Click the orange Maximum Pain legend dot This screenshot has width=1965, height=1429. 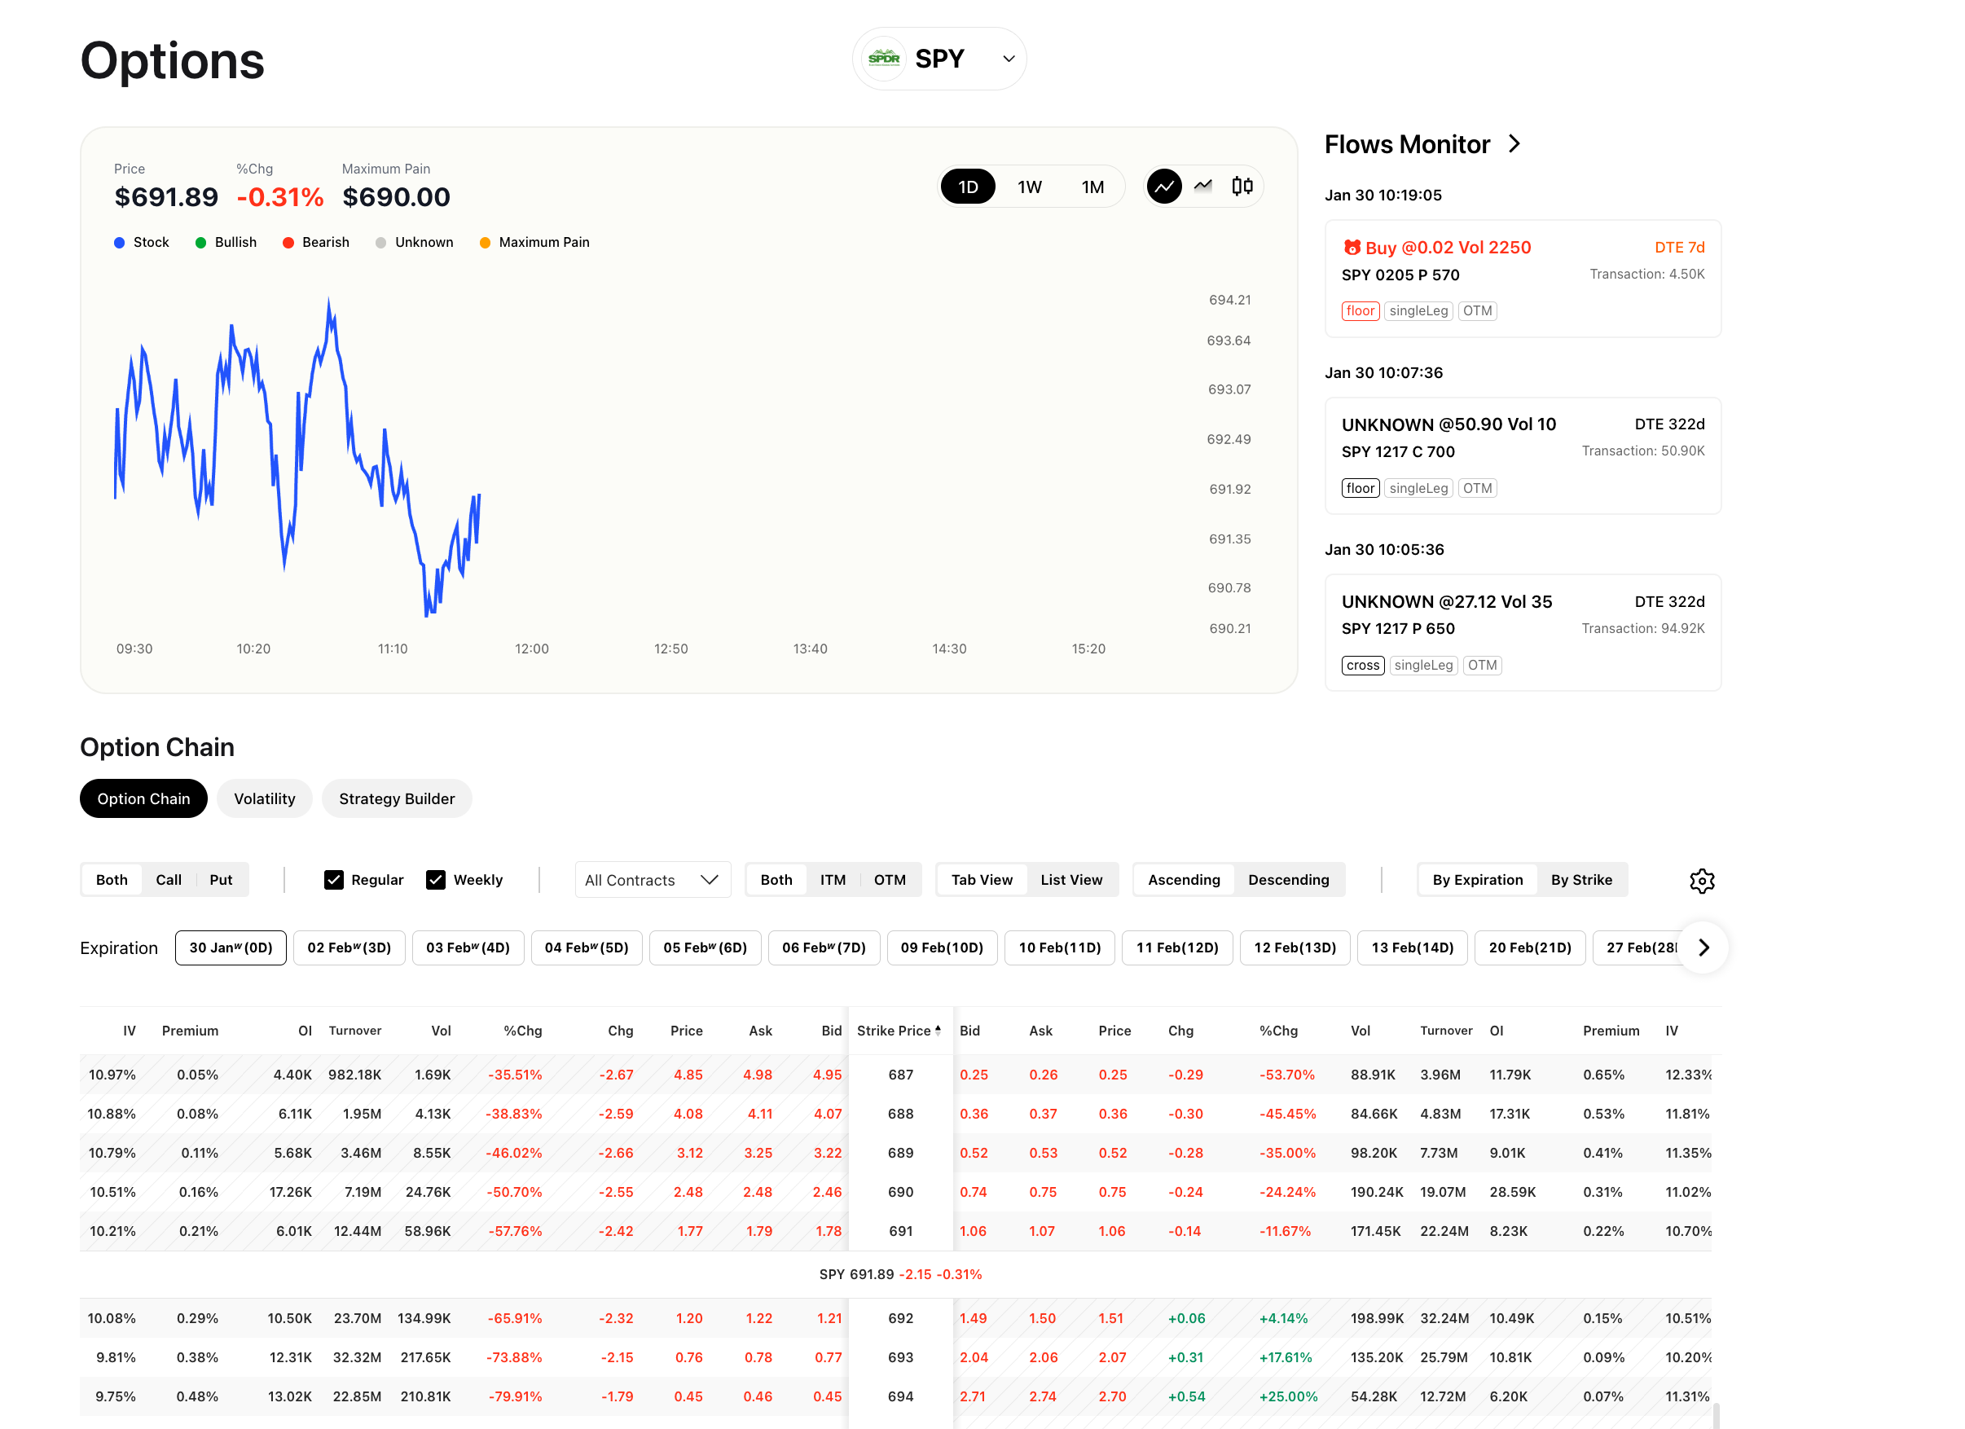point(486,243)
